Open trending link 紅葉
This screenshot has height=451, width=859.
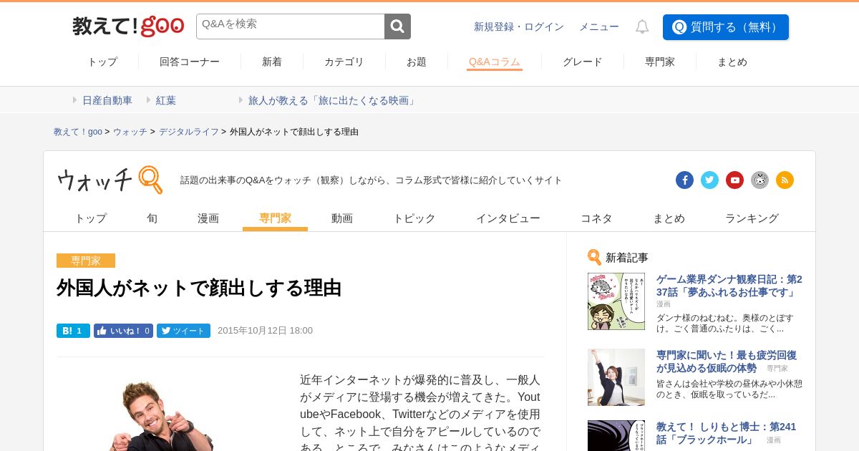click(x=166, y=101)
